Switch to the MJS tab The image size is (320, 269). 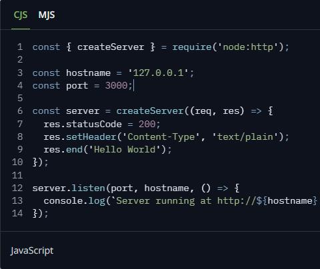point(47,15)
